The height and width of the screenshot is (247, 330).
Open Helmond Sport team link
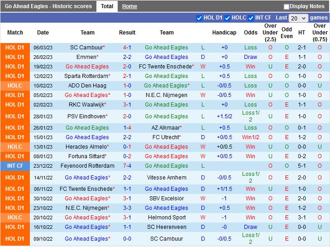click(167, 217)
